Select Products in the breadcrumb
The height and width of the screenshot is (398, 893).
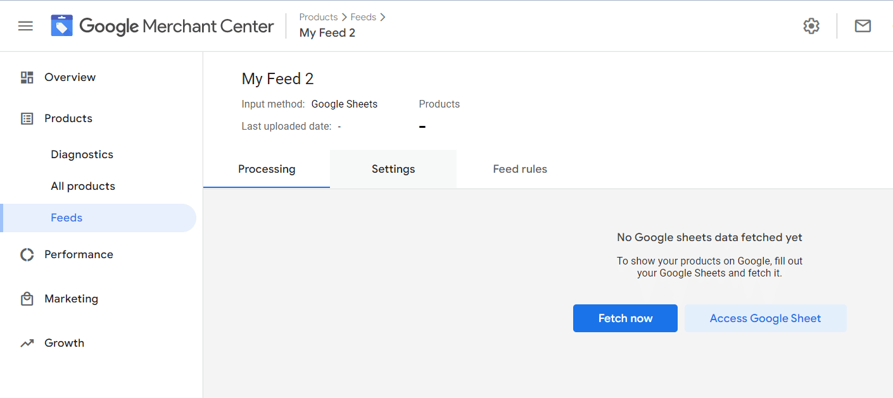click(x=319, y=17)
